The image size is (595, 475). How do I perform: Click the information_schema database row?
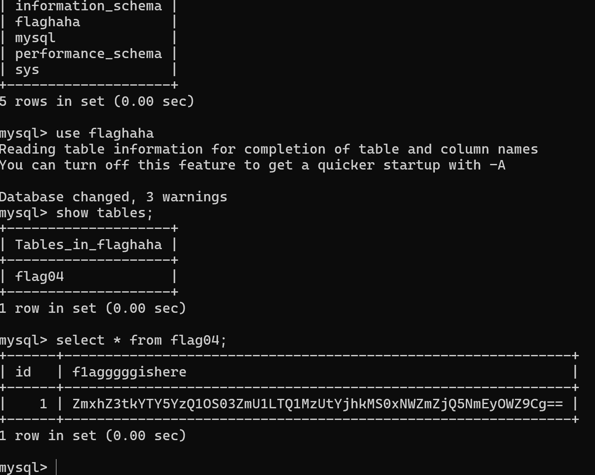point(88,6)
